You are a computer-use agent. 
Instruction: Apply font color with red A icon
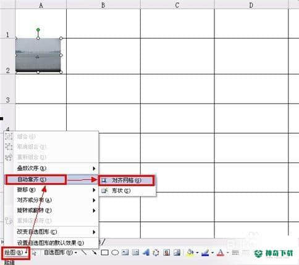tap(221, 253)
